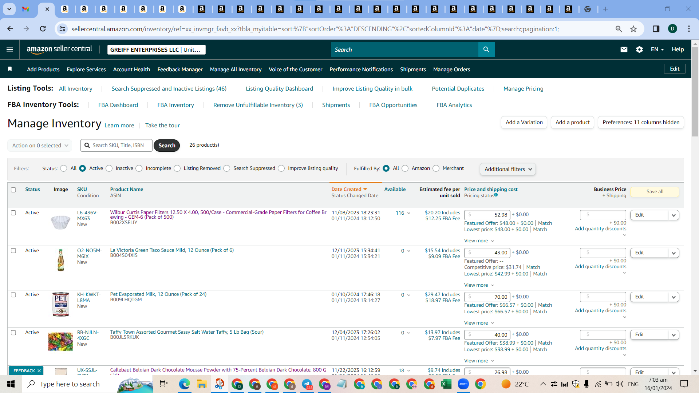Check the box for Wilbur Curtis Paper Filters row

tap(13, 213)
